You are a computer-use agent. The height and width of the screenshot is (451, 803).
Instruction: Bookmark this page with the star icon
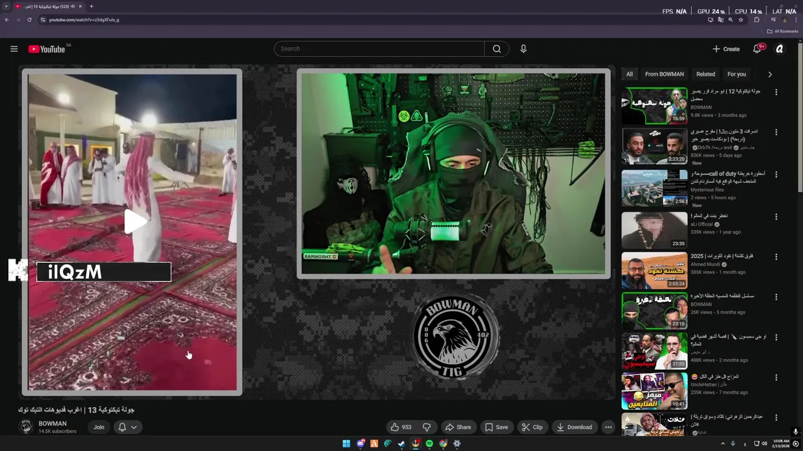pos(741,19)
